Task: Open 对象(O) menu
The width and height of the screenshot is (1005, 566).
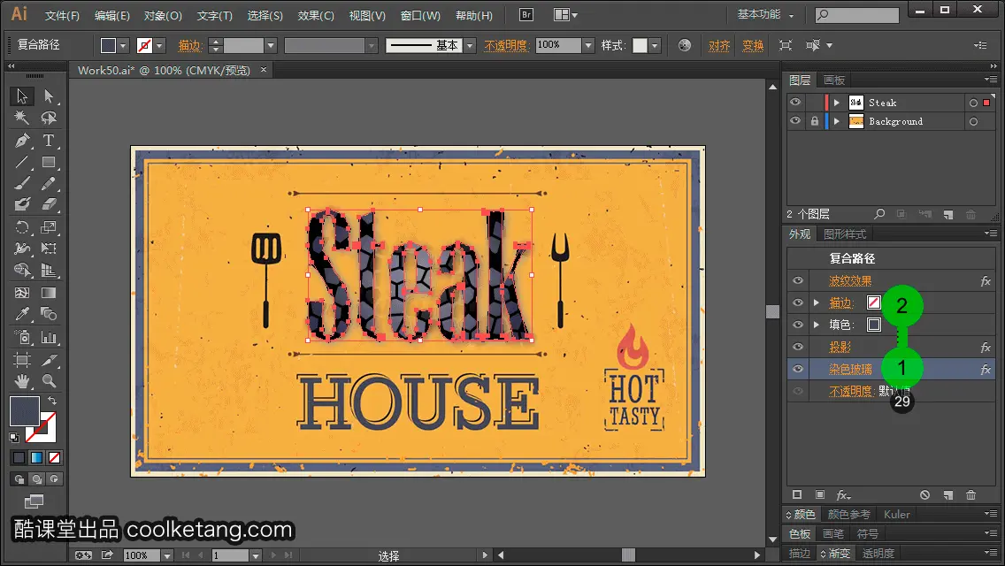Action: point(163,15)
